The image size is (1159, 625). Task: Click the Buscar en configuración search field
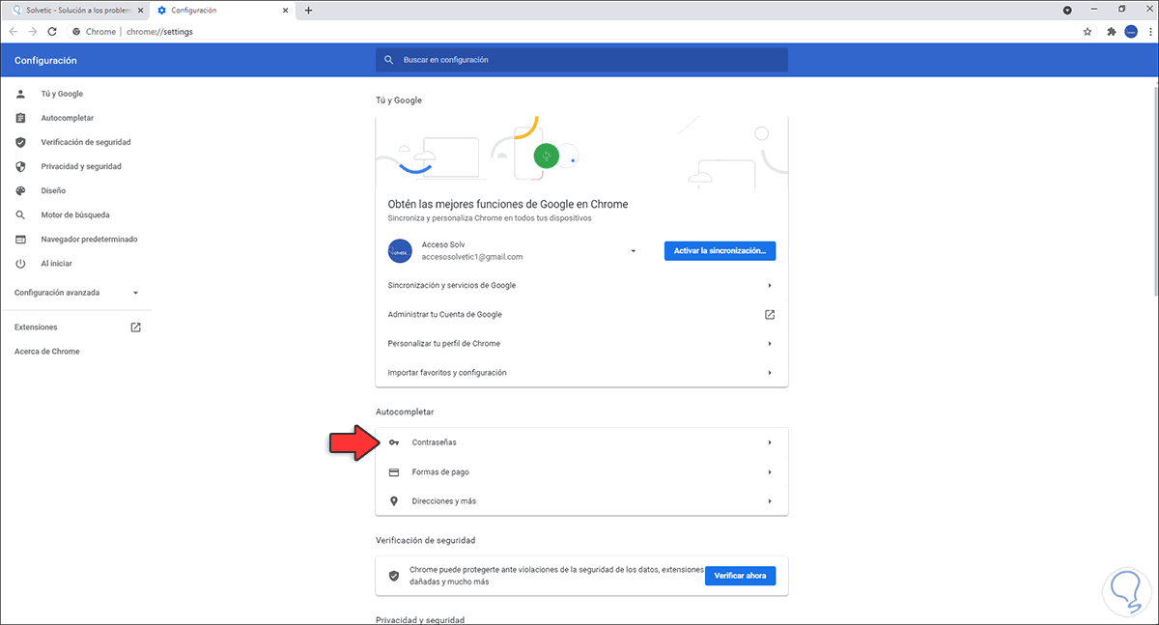pyautogui.click(x=581, y=60)
